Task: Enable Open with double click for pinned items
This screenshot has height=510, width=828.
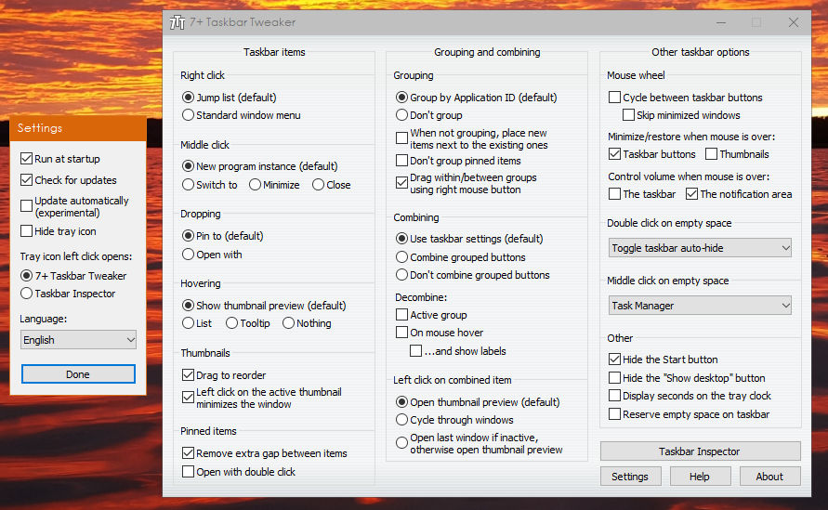Action: [239, 472]
